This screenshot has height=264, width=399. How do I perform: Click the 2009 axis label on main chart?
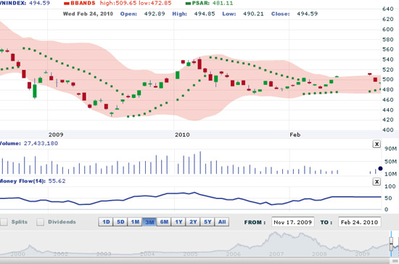coord(56,135)
